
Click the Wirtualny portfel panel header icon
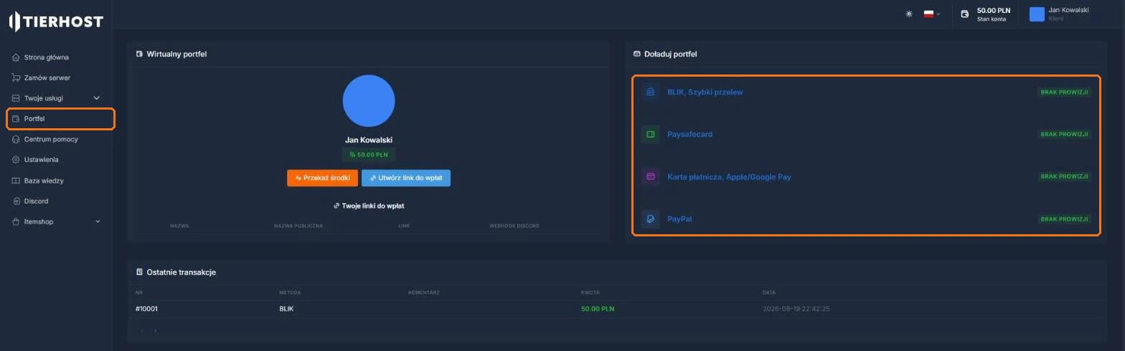(139, 54)
